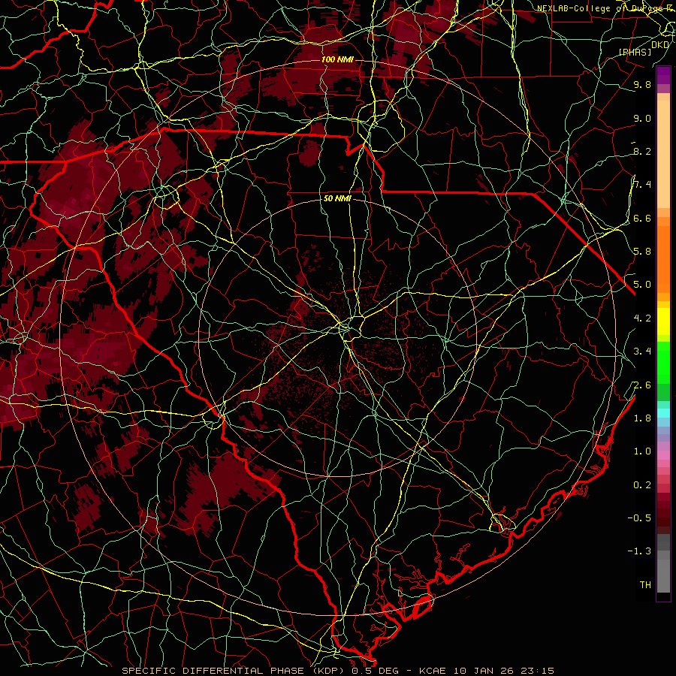This screenshot has width=676, height=676.
Task: Click the [PHAS] legend unit label
Action: pyautogui.click(x=635, y=52)
